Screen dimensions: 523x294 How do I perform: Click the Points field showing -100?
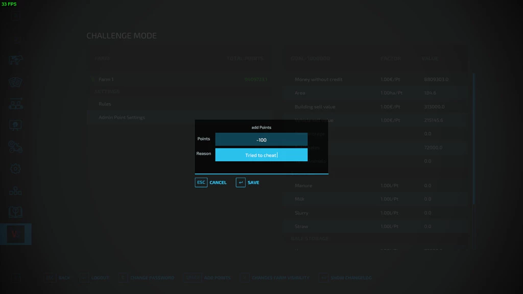(261, 139)
